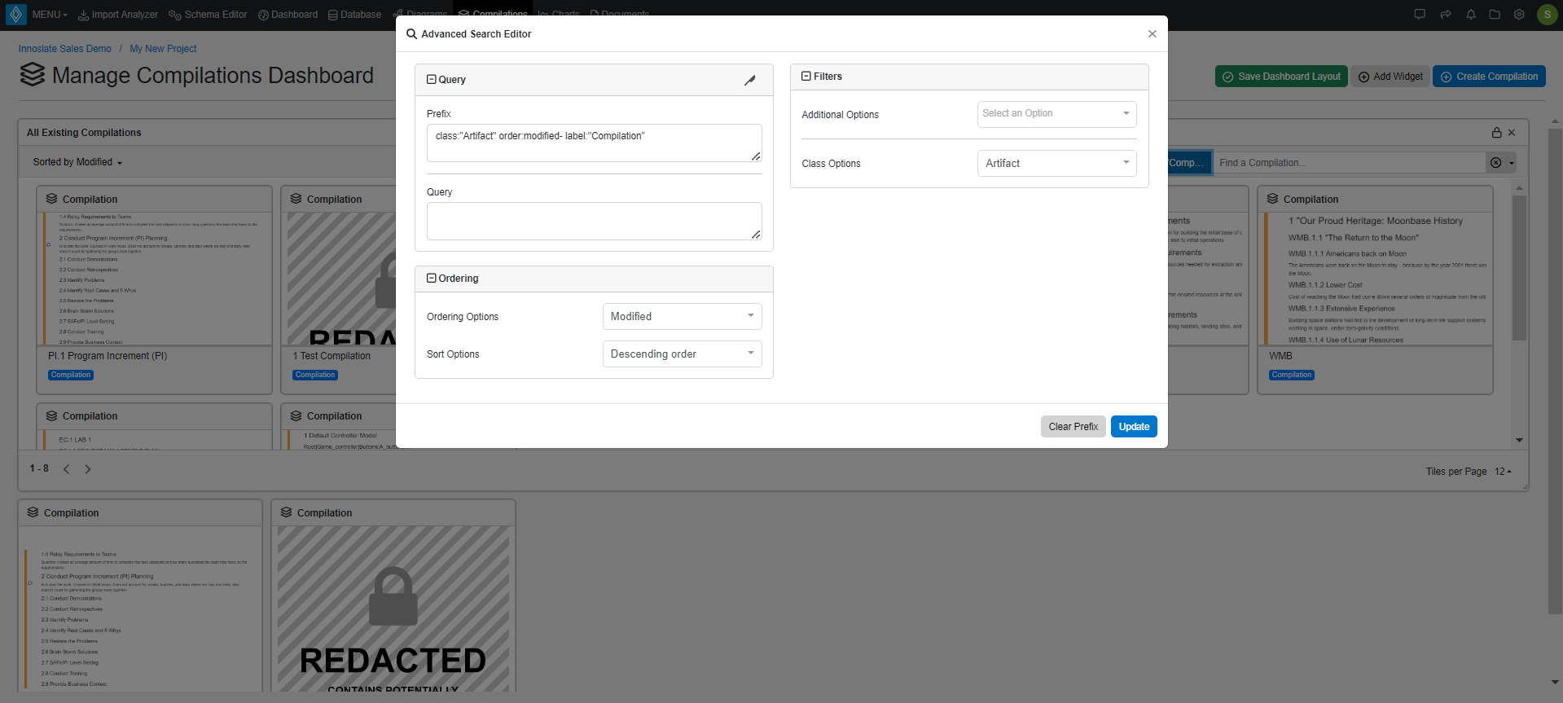Viewport: 1563px width, 703px height.
Task: Click the Add Widget button
Action: tap(1390, 77)
